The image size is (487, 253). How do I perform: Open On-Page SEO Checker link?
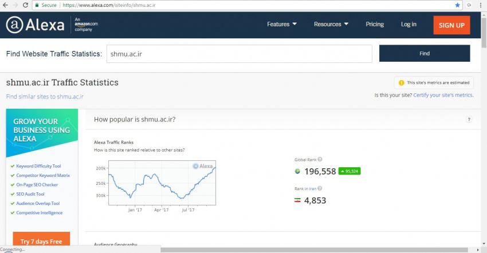[x=37, y=185]
